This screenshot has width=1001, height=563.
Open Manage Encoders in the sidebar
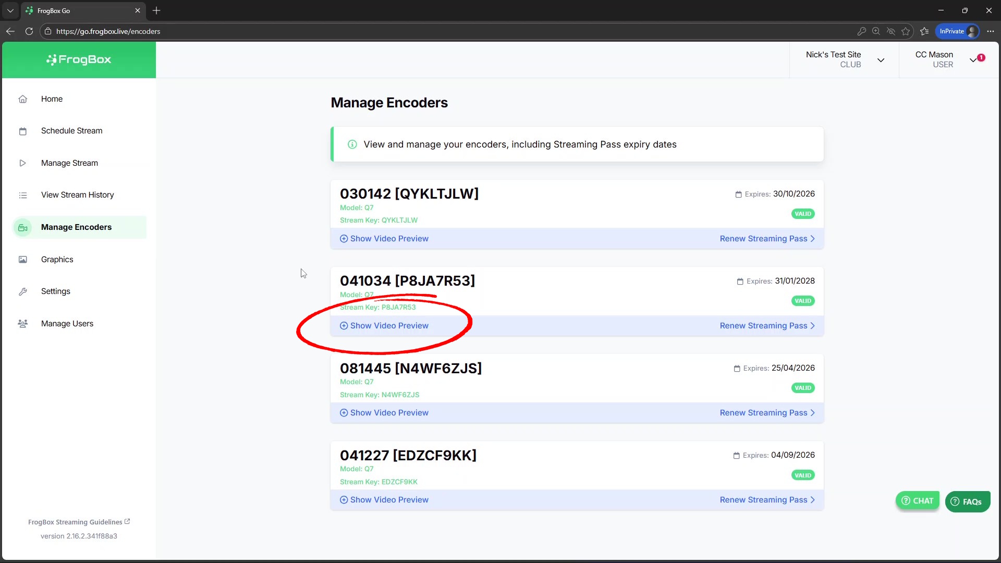pos(76,227)
